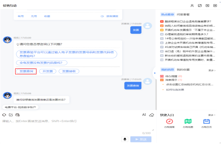Click the chat area vertical scrollbar
Image resolution: width=222 pixels, height=144 pixels.
(156, 94)
